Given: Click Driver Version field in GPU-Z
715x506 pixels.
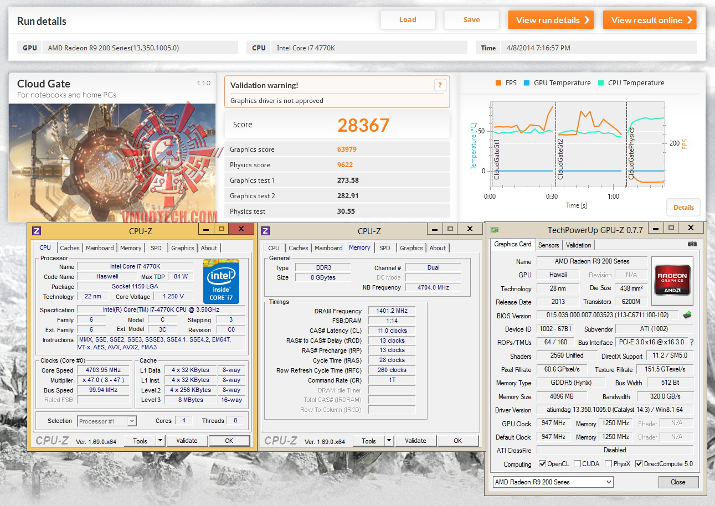Looking at the screenshot, I should point(615,410).
